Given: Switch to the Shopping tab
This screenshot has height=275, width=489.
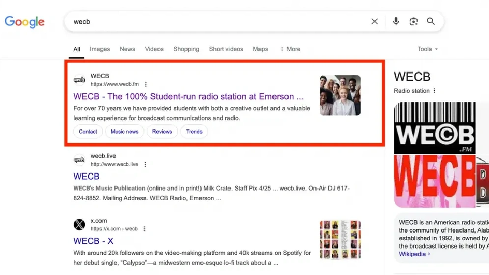Looking at the screenshot, I should tap(186, 49).
